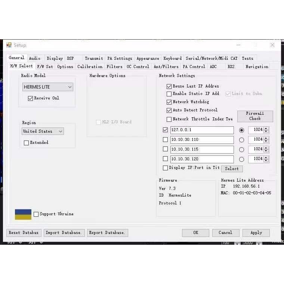Click the Ukraine flag icon
284x284 pixels.
point(23,214)
